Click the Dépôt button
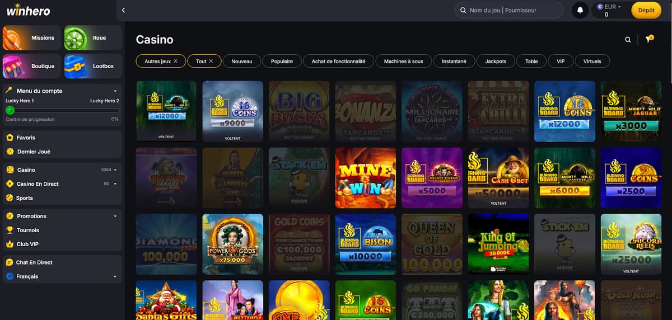The width and height of the screenshot is (672, 320). tap(646, 10)
